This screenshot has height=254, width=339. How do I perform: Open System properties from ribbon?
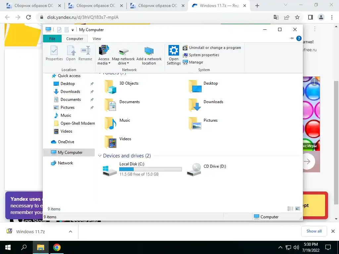click(201, 55)
